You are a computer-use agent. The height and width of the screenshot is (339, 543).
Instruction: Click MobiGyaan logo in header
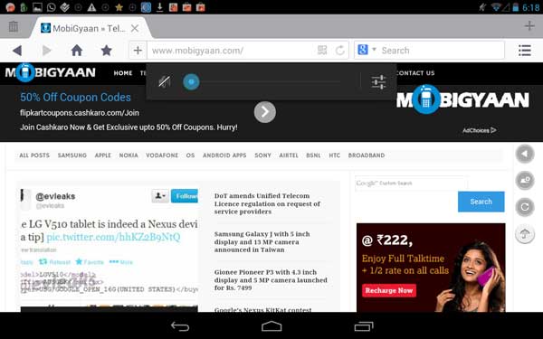tap(50, 72)
